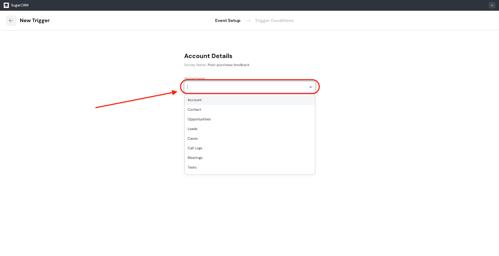Select the Call Logs option
499x256 pixels.
tap(195, 148)
